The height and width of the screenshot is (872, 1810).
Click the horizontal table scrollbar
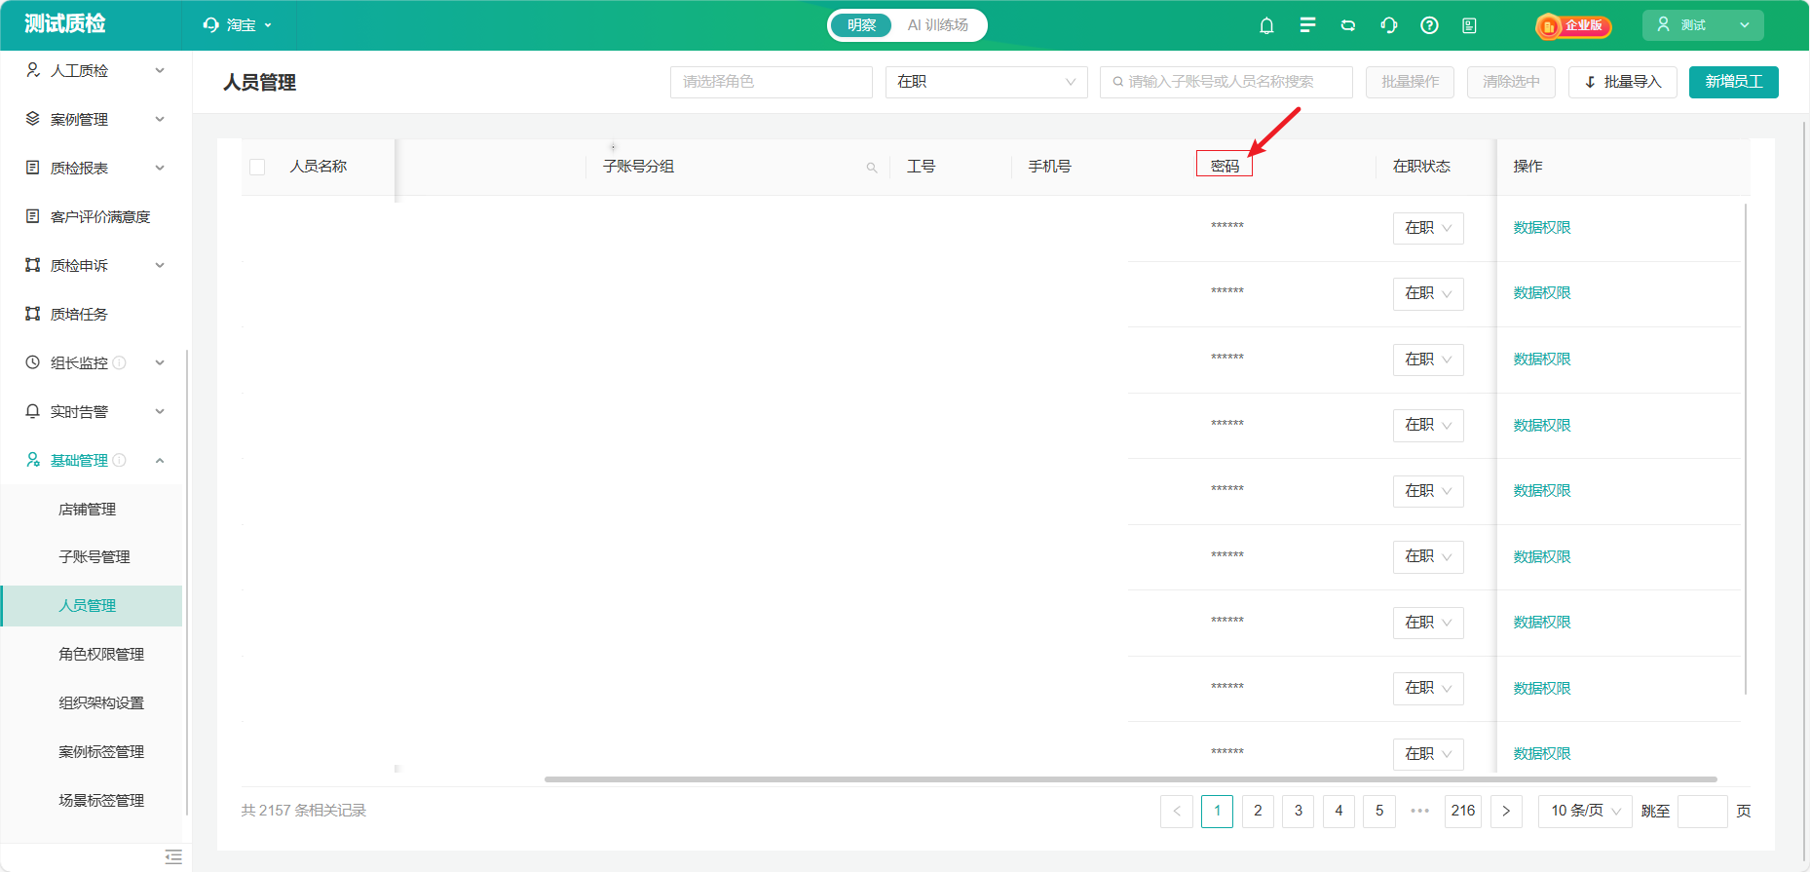coord(1130,779)
